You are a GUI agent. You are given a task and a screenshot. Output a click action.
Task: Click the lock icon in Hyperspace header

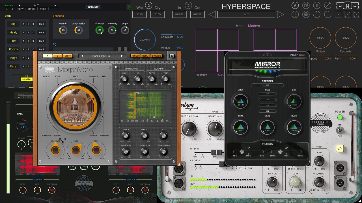point(306,14)
